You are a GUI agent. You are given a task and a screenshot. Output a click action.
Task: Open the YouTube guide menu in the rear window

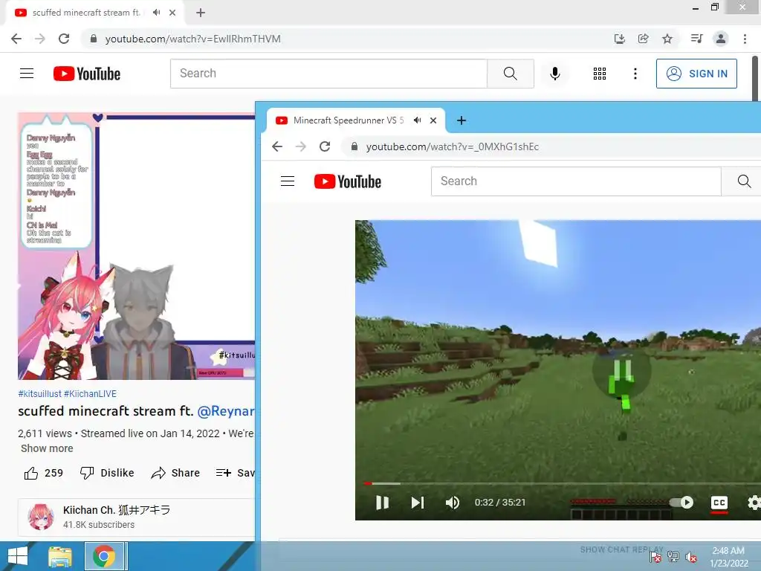click(x=27, y=74)
